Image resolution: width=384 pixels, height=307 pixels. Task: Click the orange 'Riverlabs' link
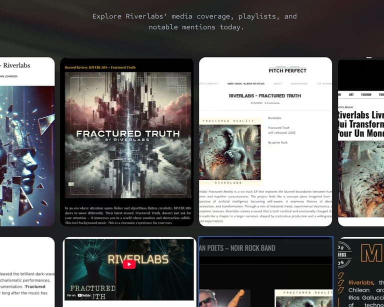(360, 283)
